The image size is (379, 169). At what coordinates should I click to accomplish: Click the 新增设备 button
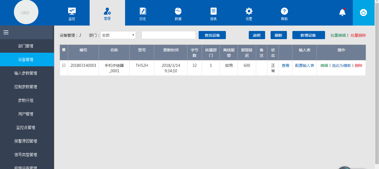(x=309, y=35)
